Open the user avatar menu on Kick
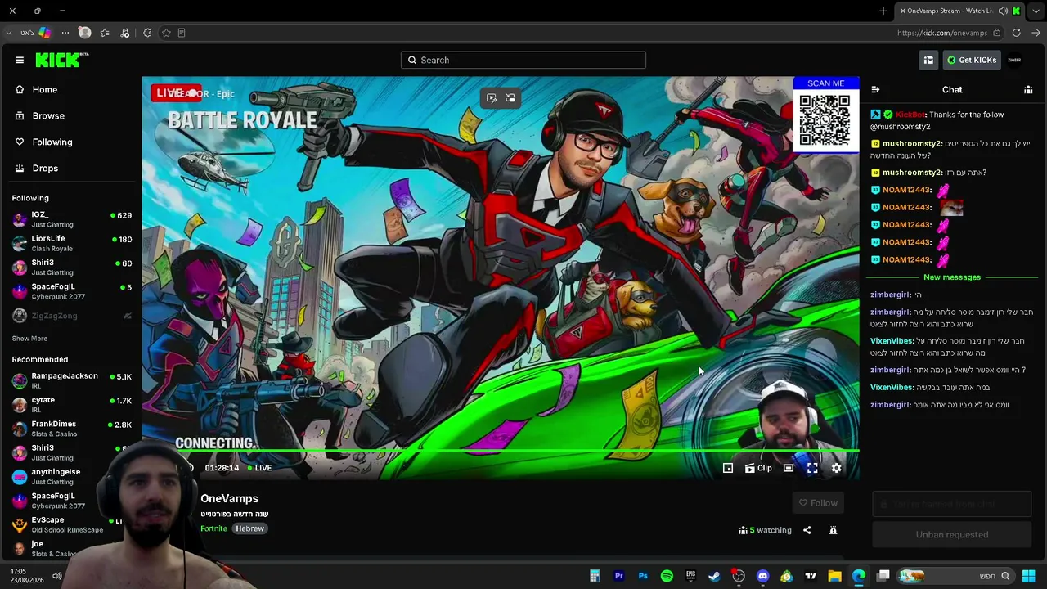Screen dimensions: 1047x589 1014,60
